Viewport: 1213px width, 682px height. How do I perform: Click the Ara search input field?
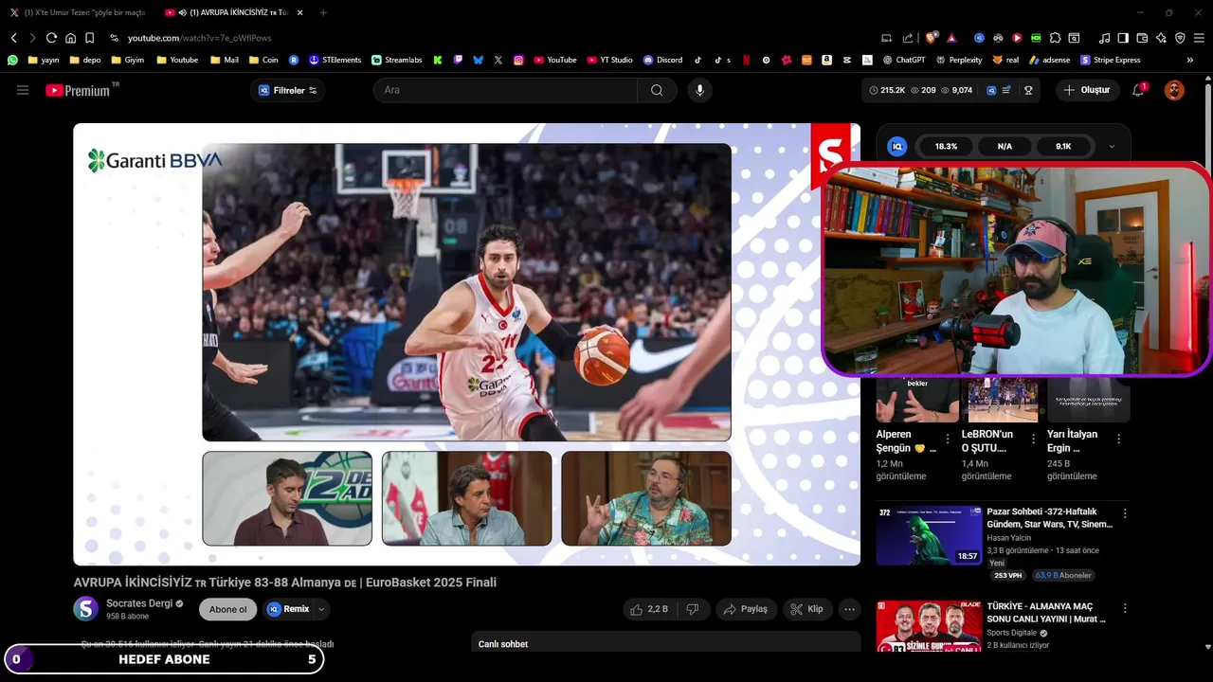click(x=505, y=90)
